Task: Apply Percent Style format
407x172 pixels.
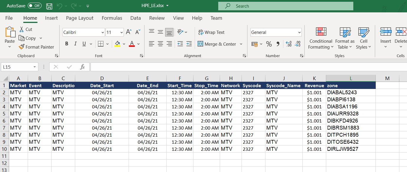Action: click(269, 44)
